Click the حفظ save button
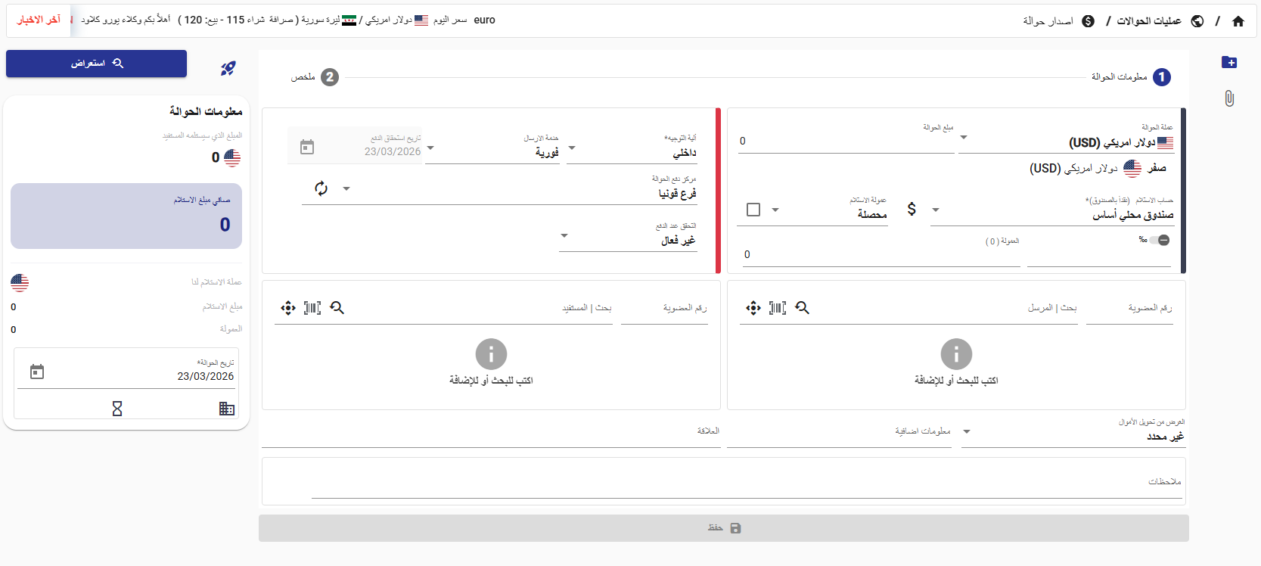The image size is (1261, 566). [723, 528]
